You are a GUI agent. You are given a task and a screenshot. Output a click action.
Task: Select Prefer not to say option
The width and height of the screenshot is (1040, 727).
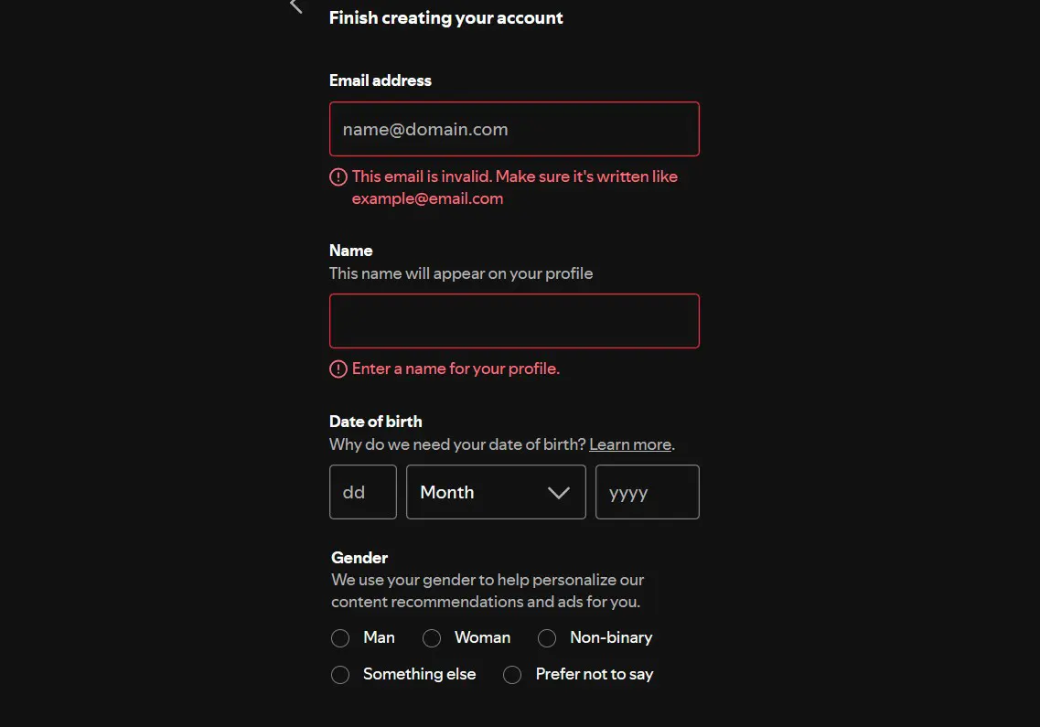pos(512,675)
